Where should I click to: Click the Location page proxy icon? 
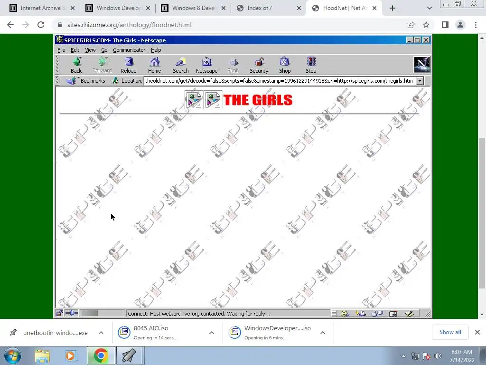pyautogui.click(x=115, y=81)
